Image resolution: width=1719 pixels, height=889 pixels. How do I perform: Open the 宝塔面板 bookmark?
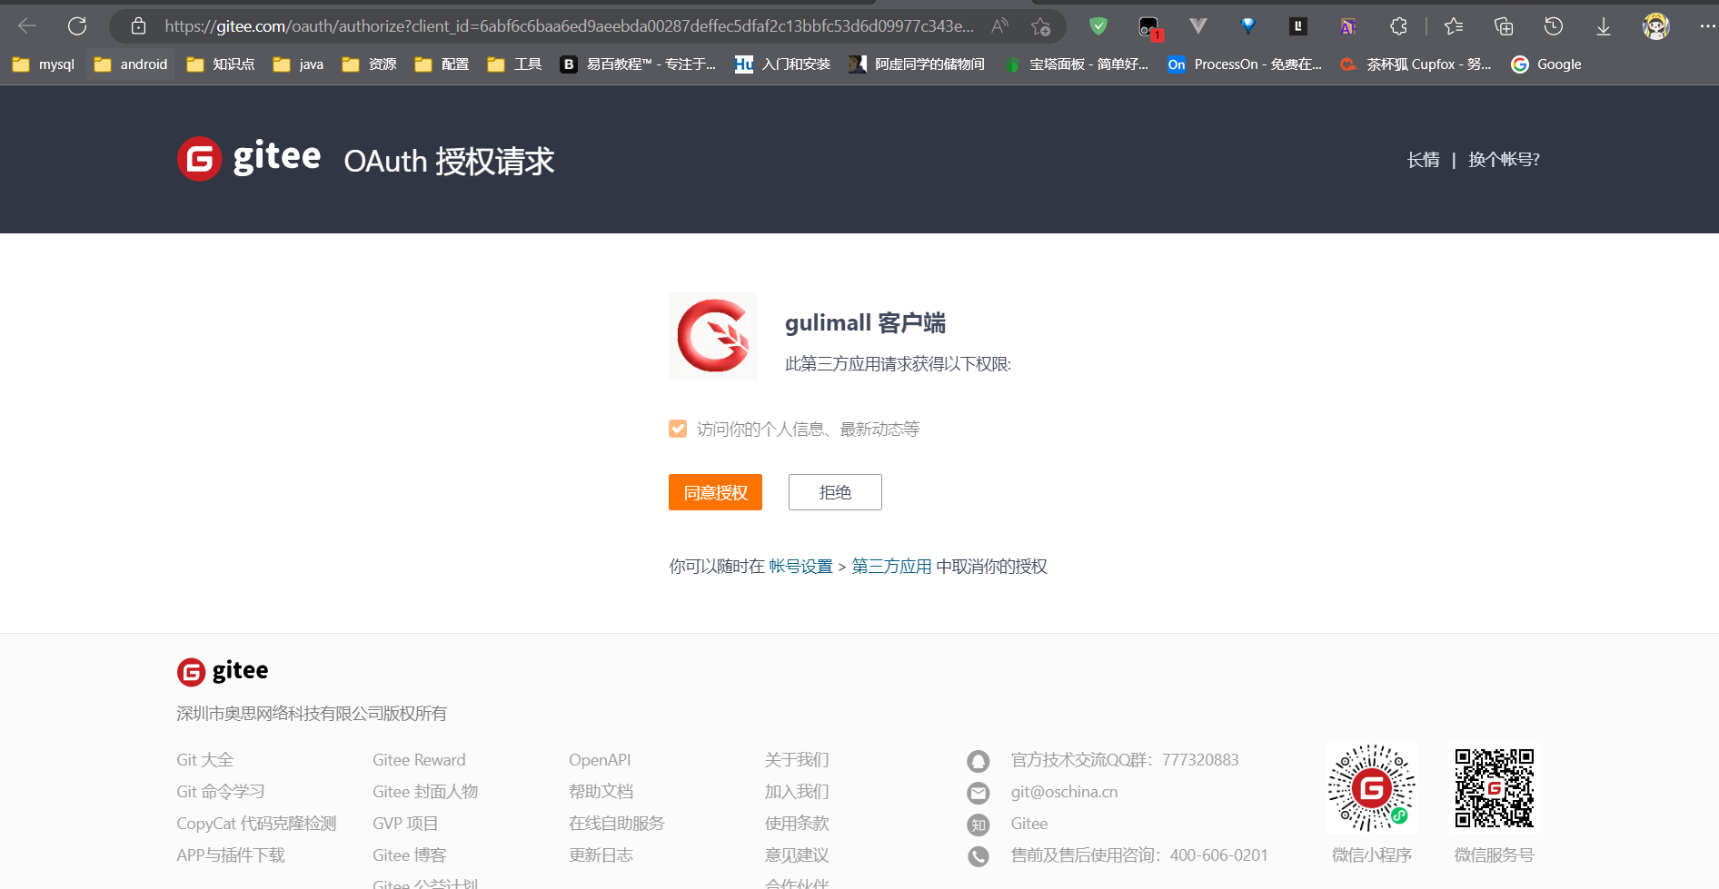coord(1077,64)
